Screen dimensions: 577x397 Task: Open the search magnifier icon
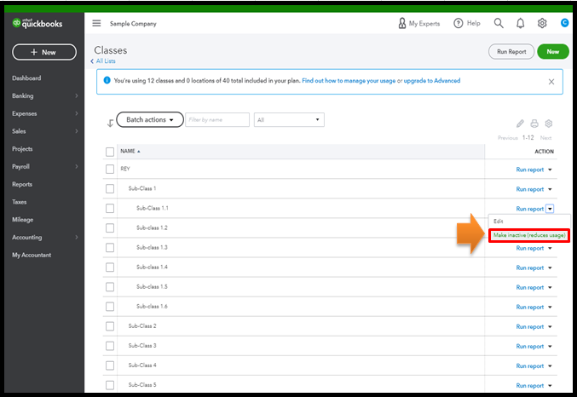pos(499,23)
